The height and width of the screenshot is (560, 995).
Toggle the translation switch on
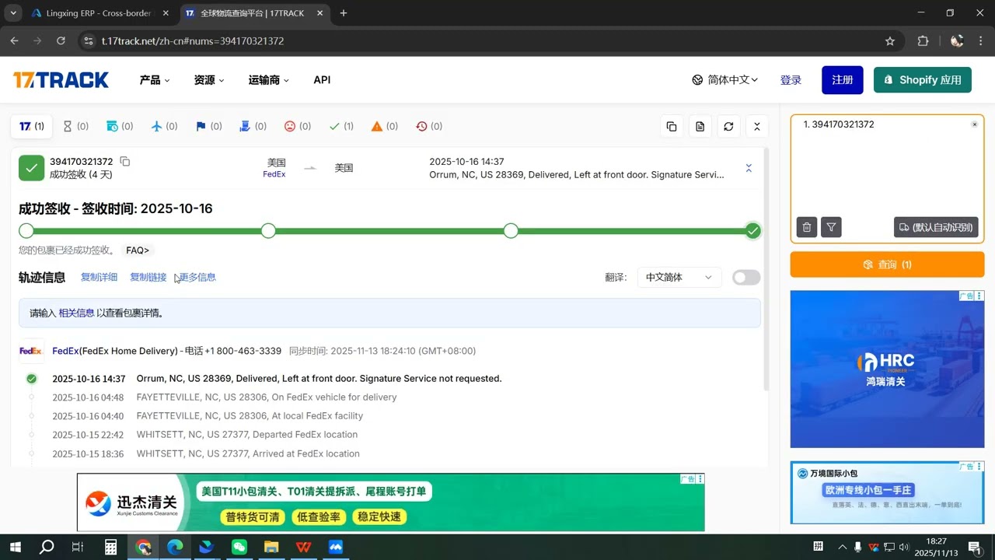point(746,278)
